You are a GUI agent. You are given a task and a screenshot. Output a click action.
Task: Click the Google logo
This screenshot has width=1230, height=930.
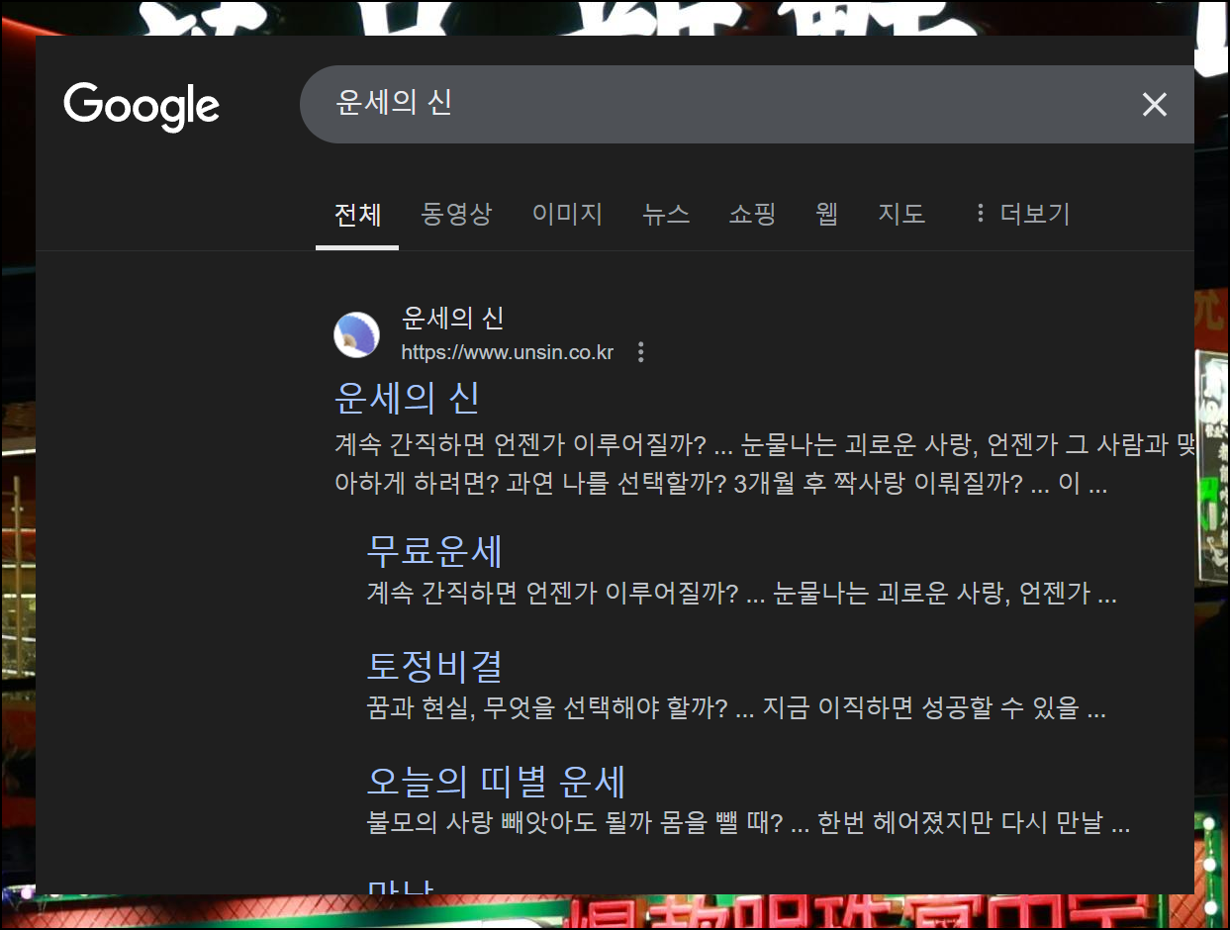pos(142,106)
